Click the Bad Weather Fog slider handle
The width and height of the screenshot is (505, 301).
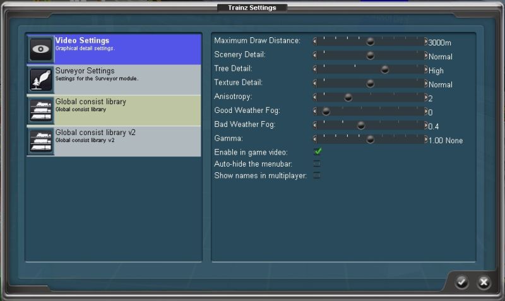(x=361, y=125)
